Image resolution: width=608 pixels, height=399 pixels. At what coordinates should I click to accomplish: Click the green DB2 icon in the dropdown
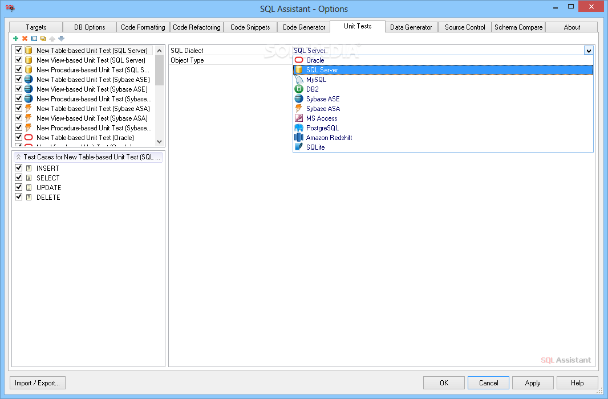tap(298, 89)
